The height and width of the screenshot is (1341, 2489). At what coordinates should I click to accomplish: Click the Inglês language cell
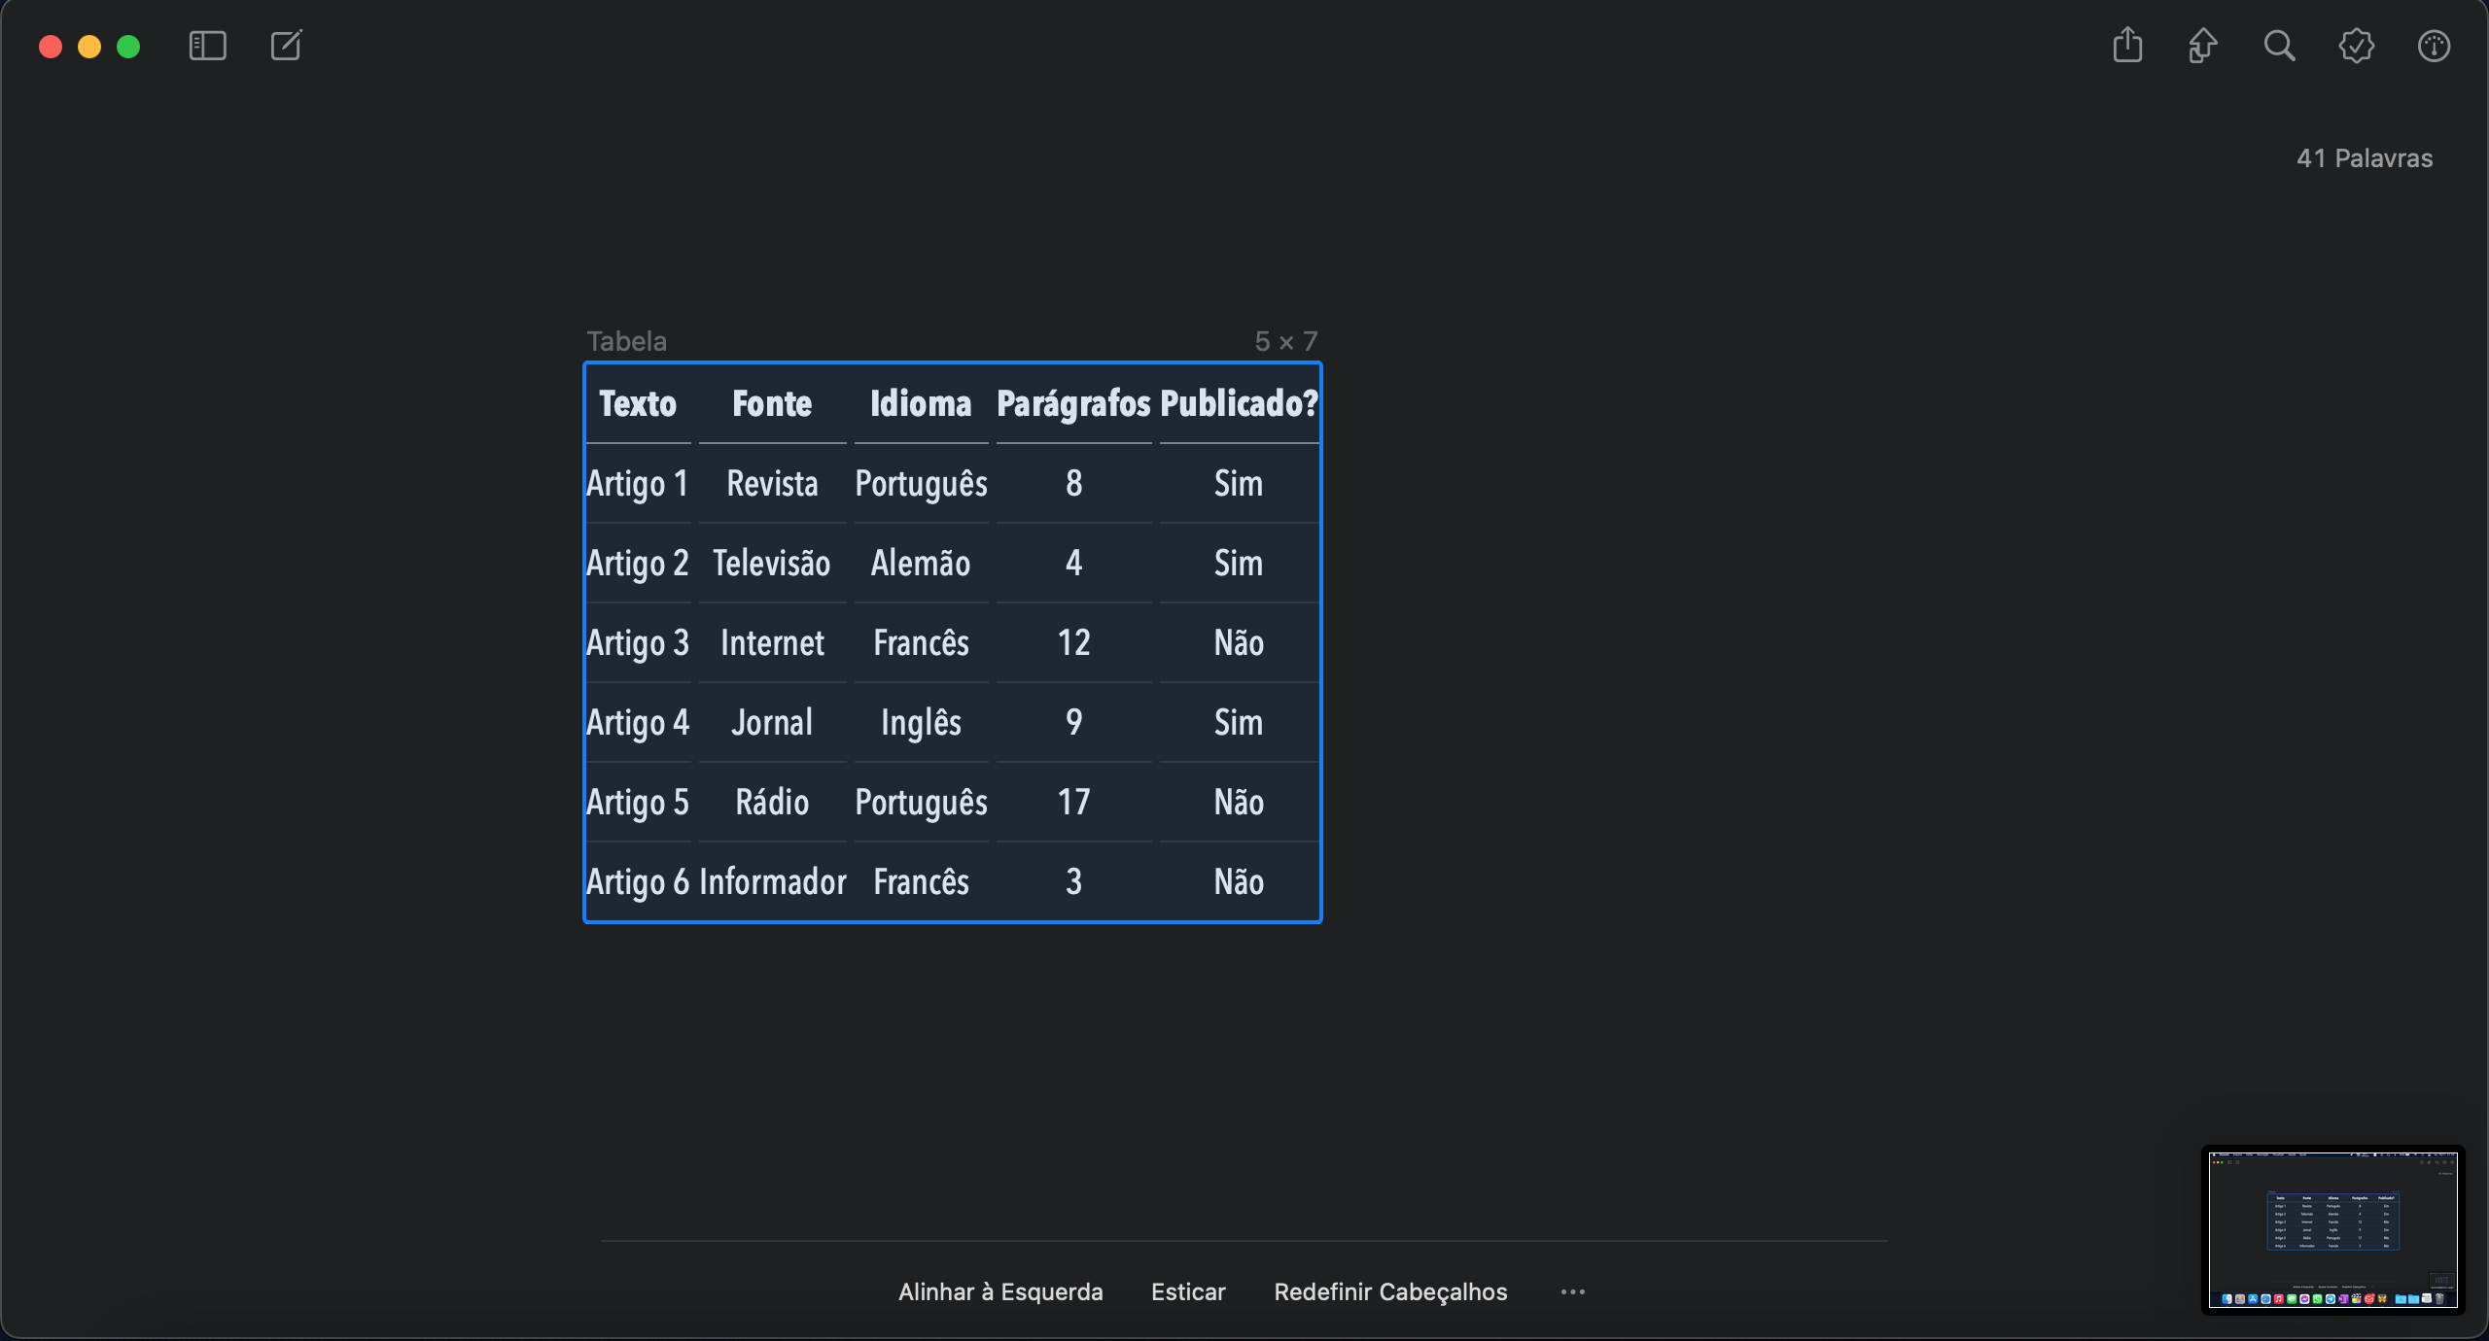pos(921,722)
